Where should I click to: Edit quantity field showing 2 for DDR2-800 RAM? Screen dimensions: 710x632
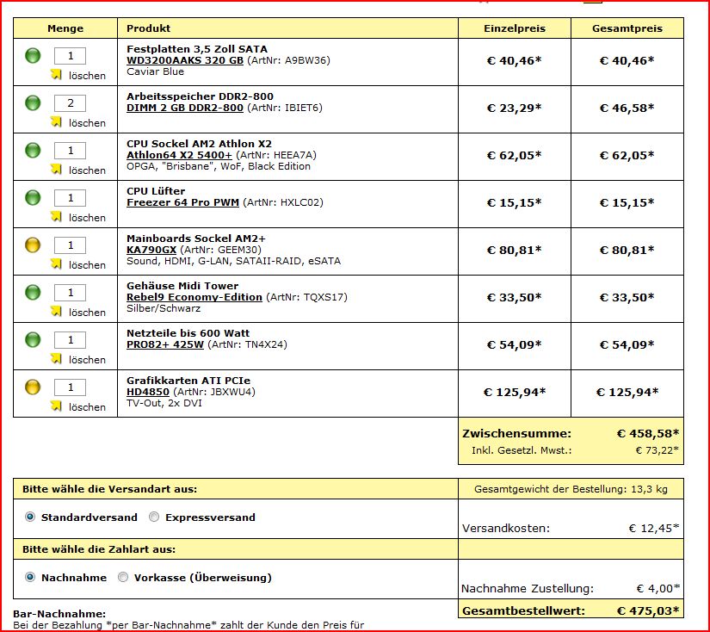point(71,102)
